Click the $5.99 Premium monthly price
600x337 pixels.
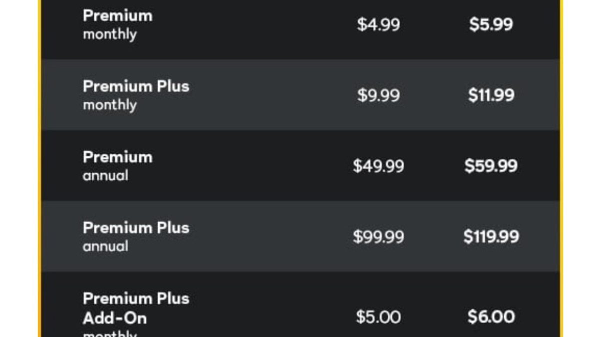(490, 24)
